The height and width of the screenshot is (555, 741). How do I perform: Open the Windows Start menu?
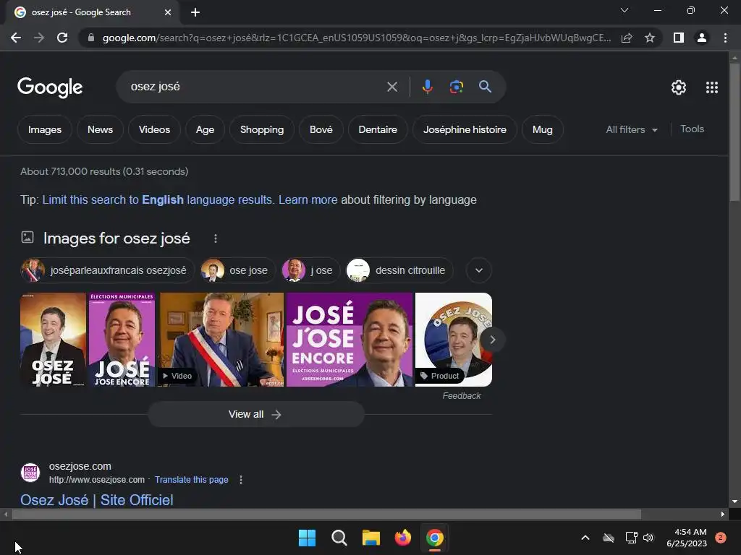pyautogui.click(x=307, y=538)
